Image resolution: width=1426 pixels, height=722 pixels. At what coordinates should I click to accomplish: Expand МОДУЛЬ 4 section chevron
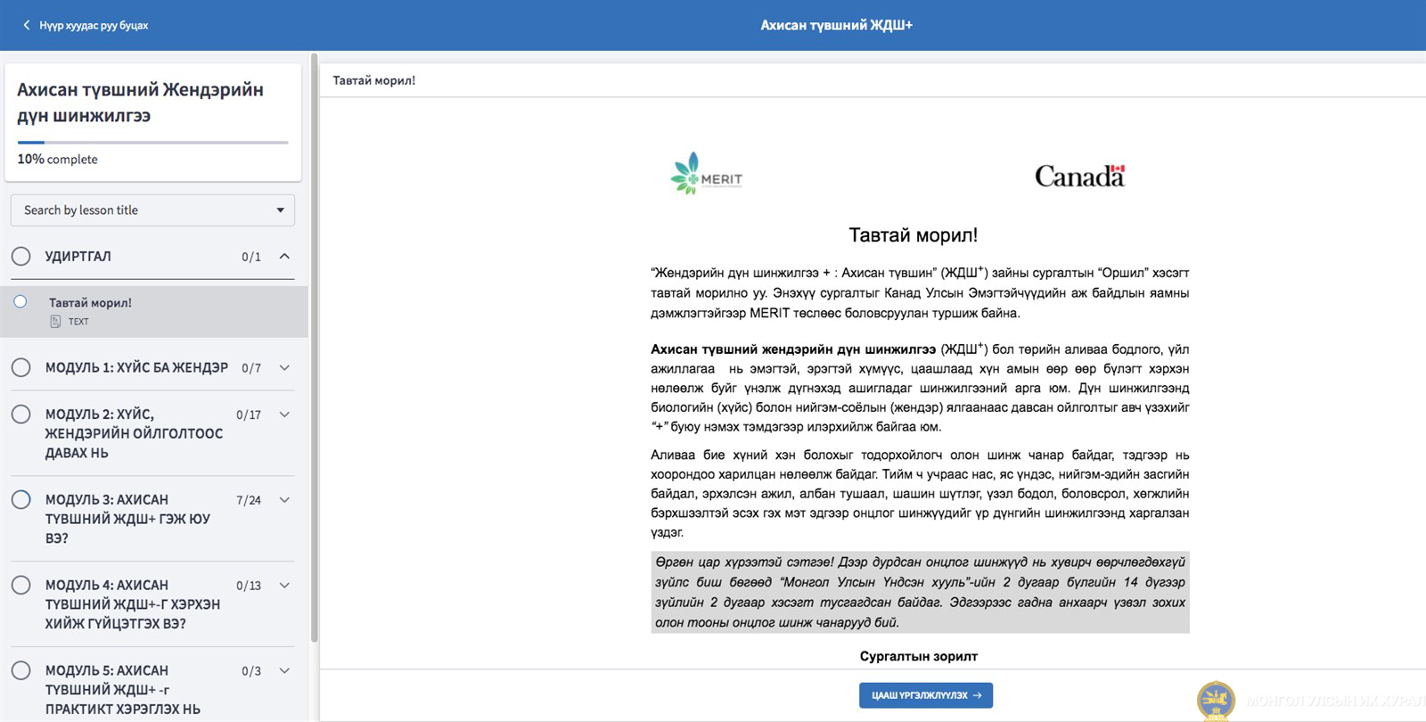(x=284, y=586)
